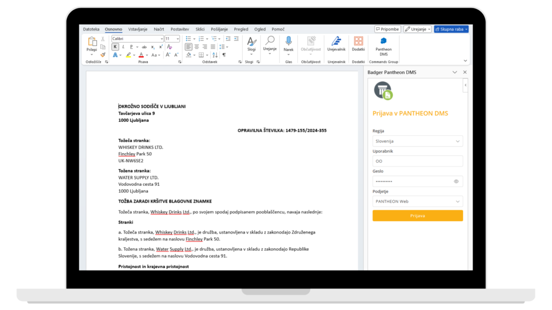552x310 pixels.
Task: Toggle Underline (P) formatting
Action: [x=131, y=47]
